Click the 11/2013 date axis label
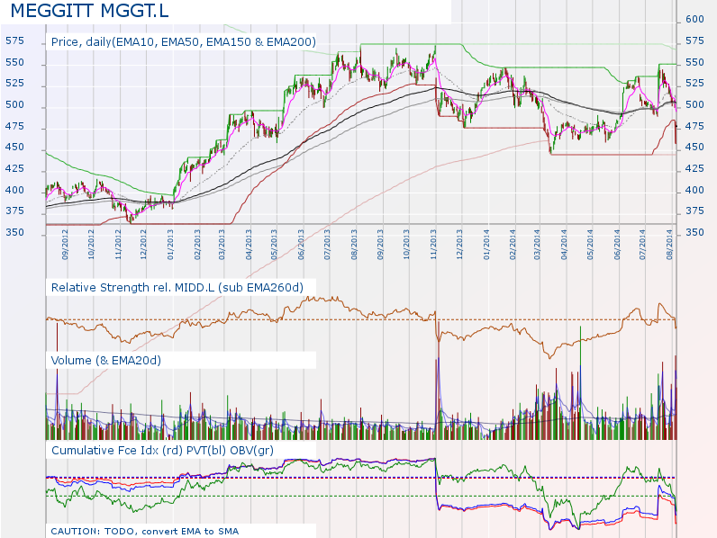Viewport: 717px width, 538px height. (433, 246)
